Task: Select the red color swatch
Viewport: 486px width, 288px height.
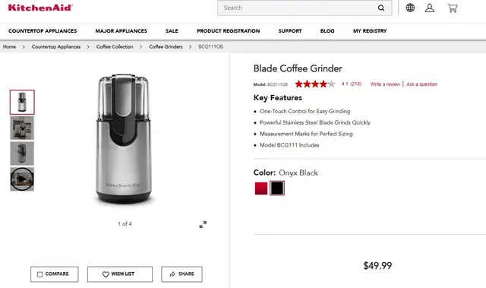Action: 261,188
